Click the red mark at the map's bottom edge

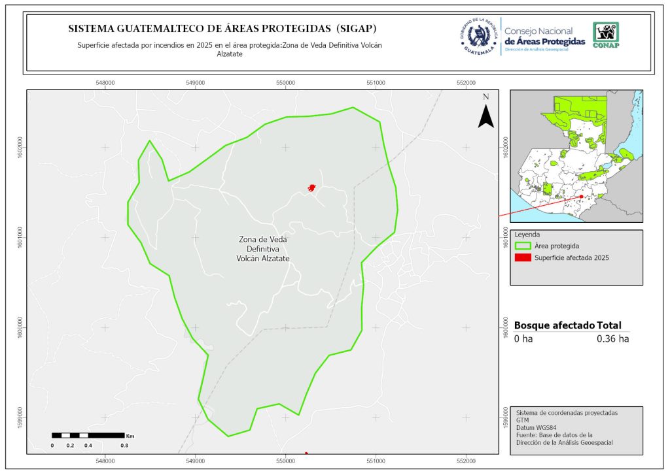click(306, 452)
